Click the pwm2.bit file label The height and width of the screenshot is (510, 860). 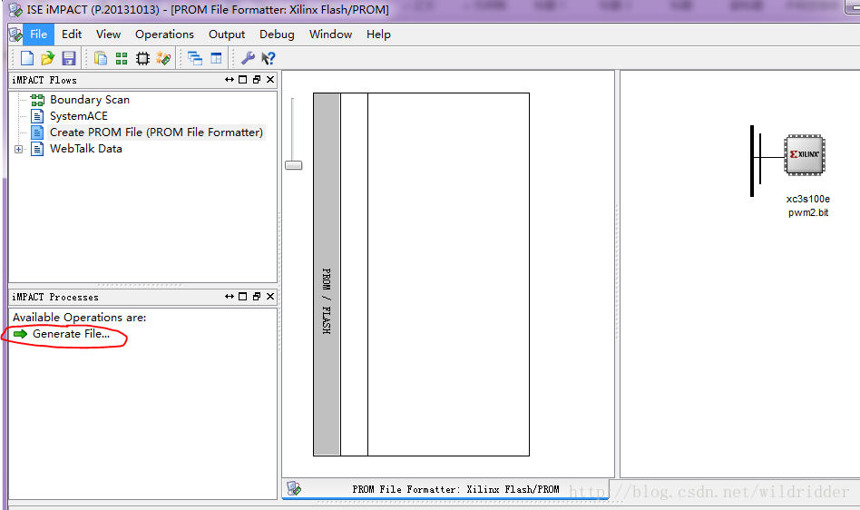pyautogui.click(x=808, y=212)
